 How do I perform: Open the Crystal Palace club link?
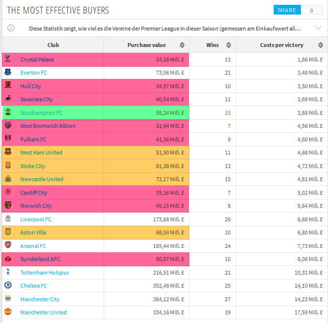tap(37, 60)
